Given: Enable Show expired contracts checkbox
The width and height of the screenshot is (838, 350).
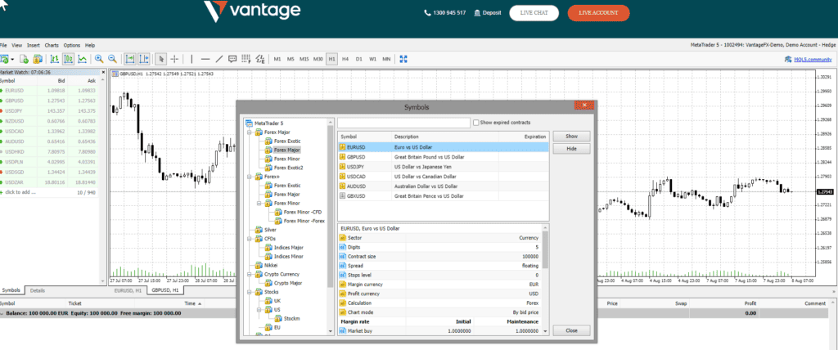Looking at the screenshot, I should coord(476,122).
